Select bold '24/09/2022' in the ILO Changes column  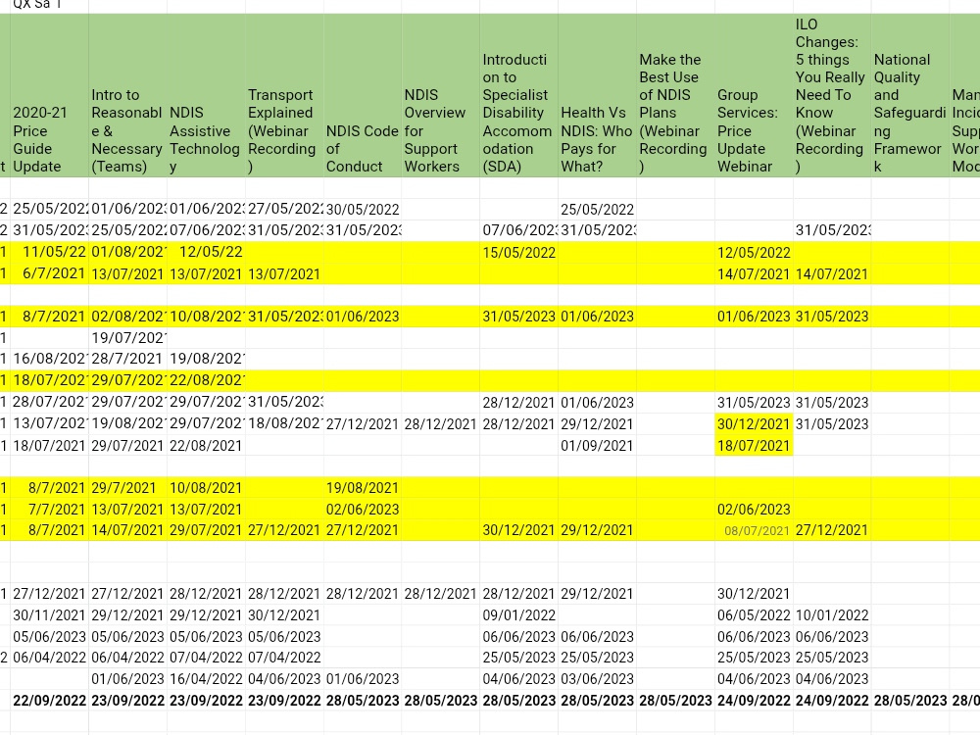pos(832,701)
